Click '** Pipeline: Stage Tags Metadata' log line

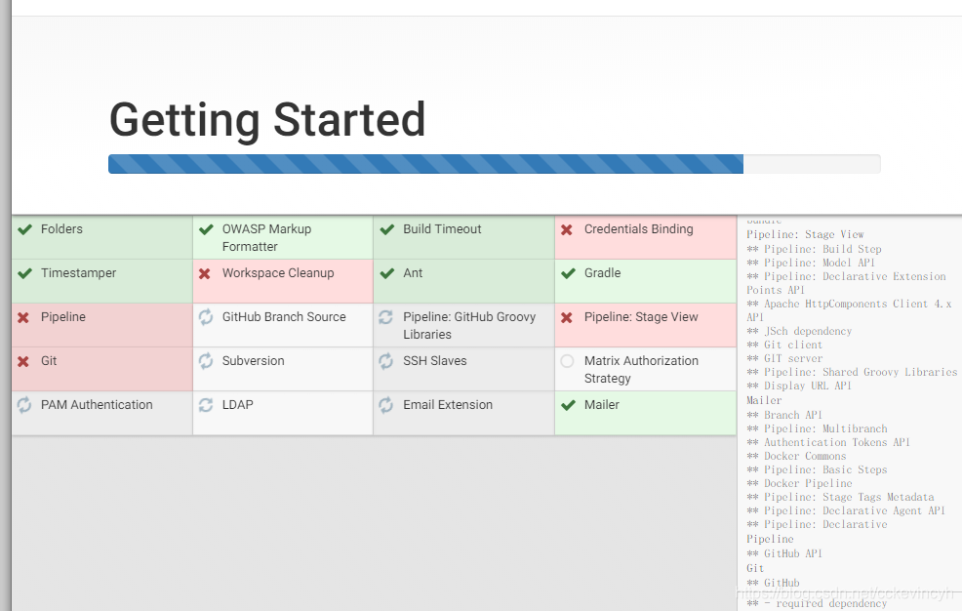(840, 498)
